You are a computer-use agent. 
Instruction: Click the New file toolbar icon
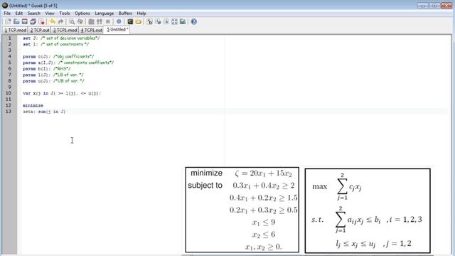pos(8,21)
